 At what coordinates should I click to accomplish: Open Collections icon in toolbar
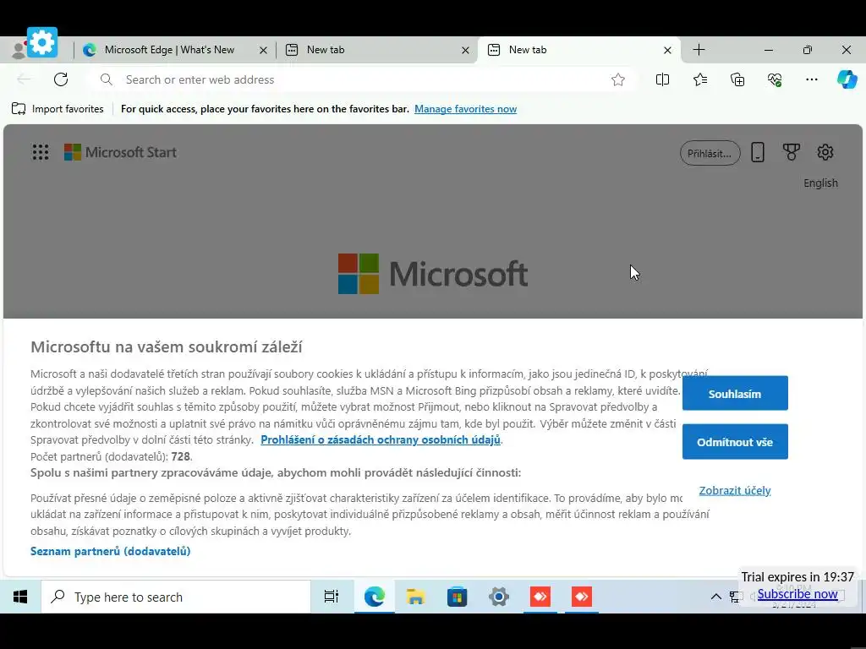pos(737,79)
